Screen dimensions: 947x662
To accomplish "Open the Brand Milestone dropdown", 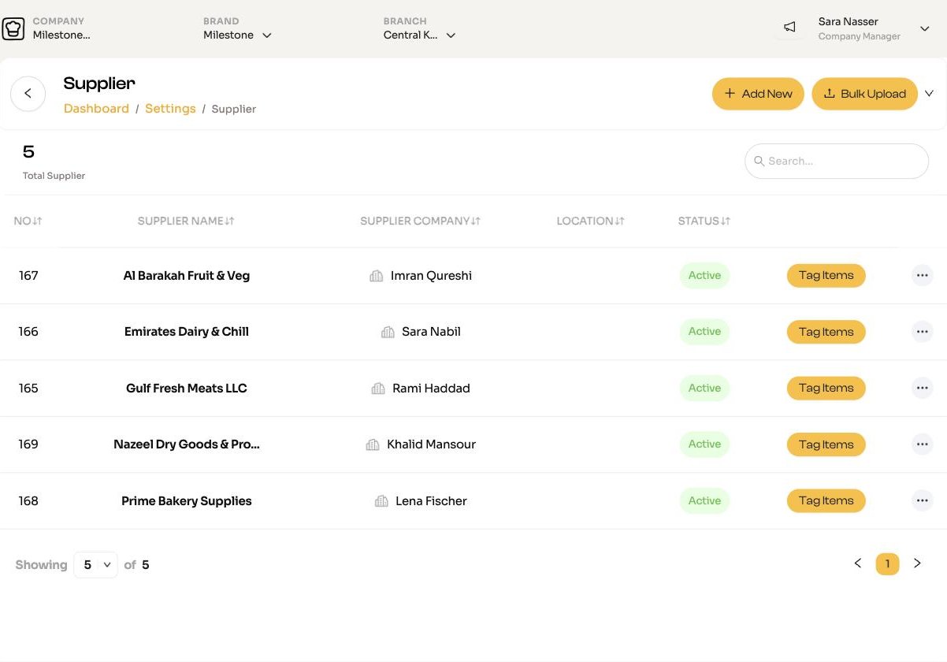I will tap(237, 35).
